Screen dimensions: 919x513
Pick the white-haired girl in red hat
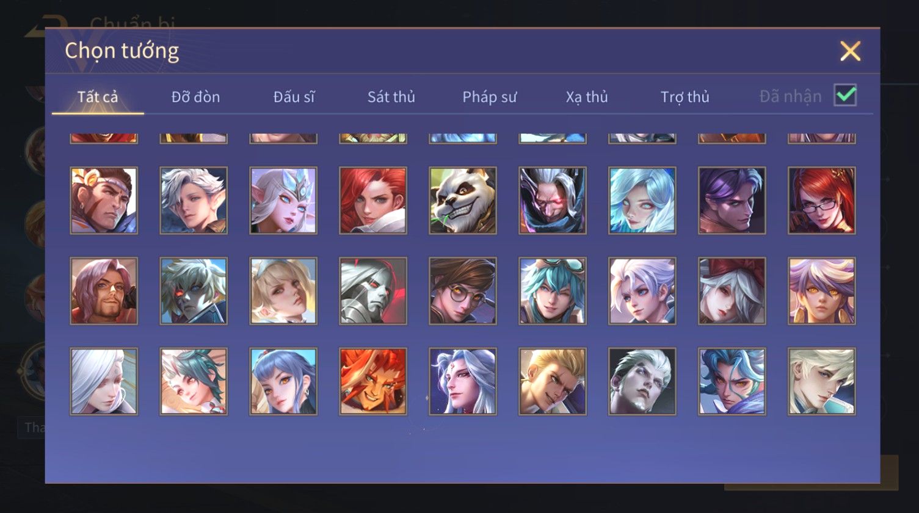coord(732,291)
